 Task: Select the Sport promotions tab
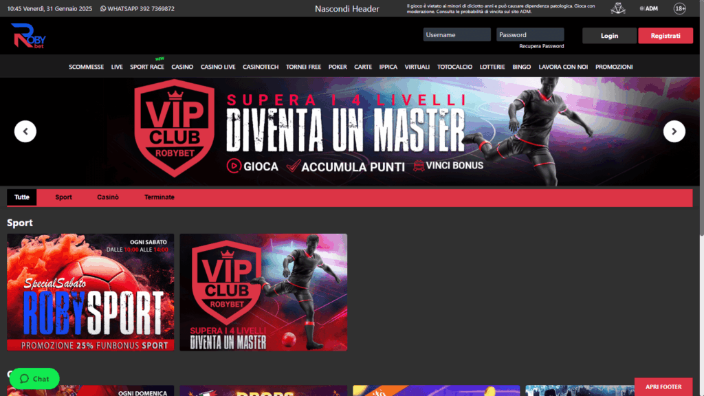pyautogui.click(x=63, y=197)
